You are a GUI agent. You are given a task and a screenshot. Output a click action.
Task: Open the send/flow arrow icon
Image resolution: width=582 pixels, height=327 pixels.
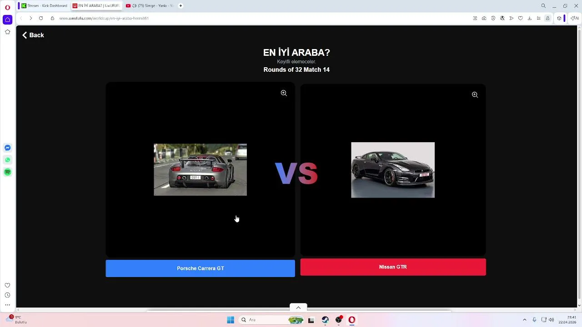[x=512, y=18]
